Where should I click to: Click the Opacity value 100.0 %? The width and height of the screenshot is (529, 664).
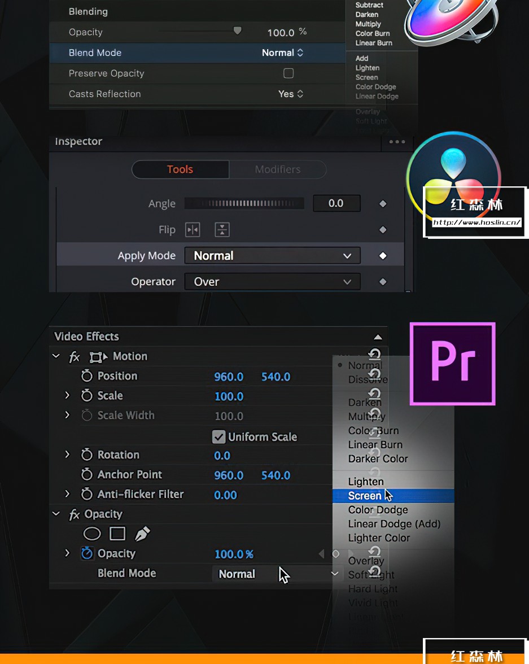pos(234,554)
